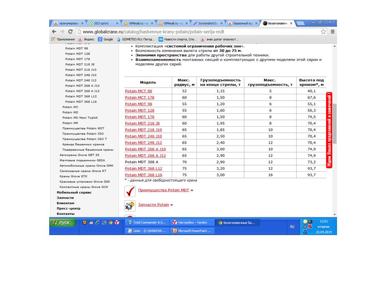Open the Приложения apps bookmark
Image resolution: width=378 pixels, height=283 pixels.
(x=63, y=39)
